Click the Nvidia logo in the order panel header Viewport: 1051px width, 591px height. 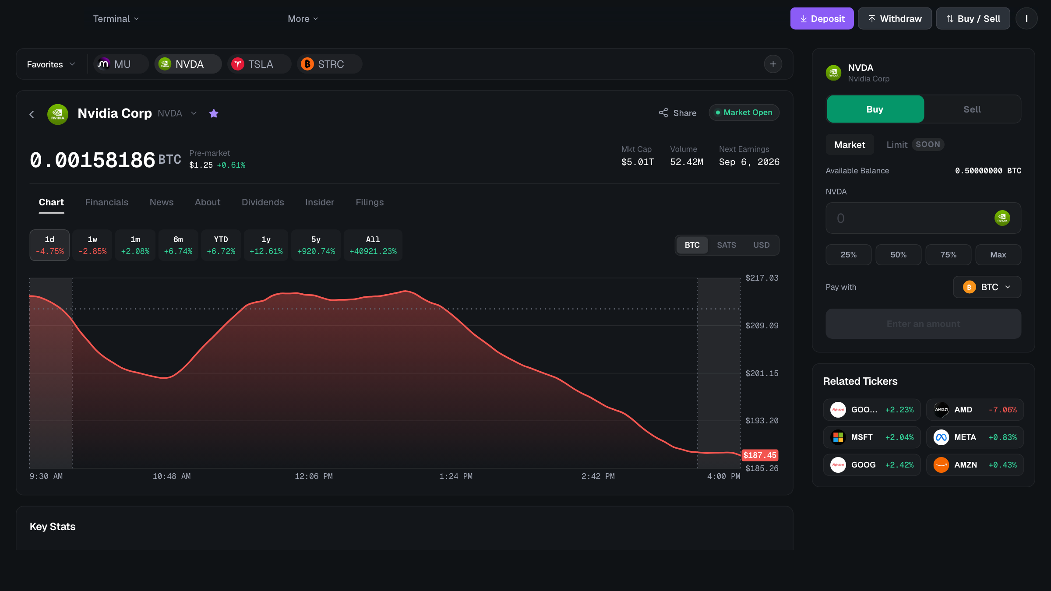point(833,73)
